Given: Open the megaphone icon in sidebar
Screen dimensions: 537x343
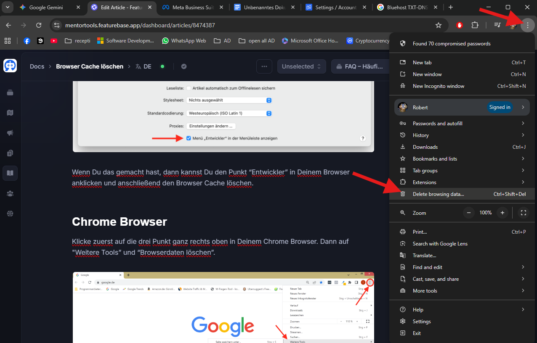Looking at the screenshot, I should (x=10, y=133).
